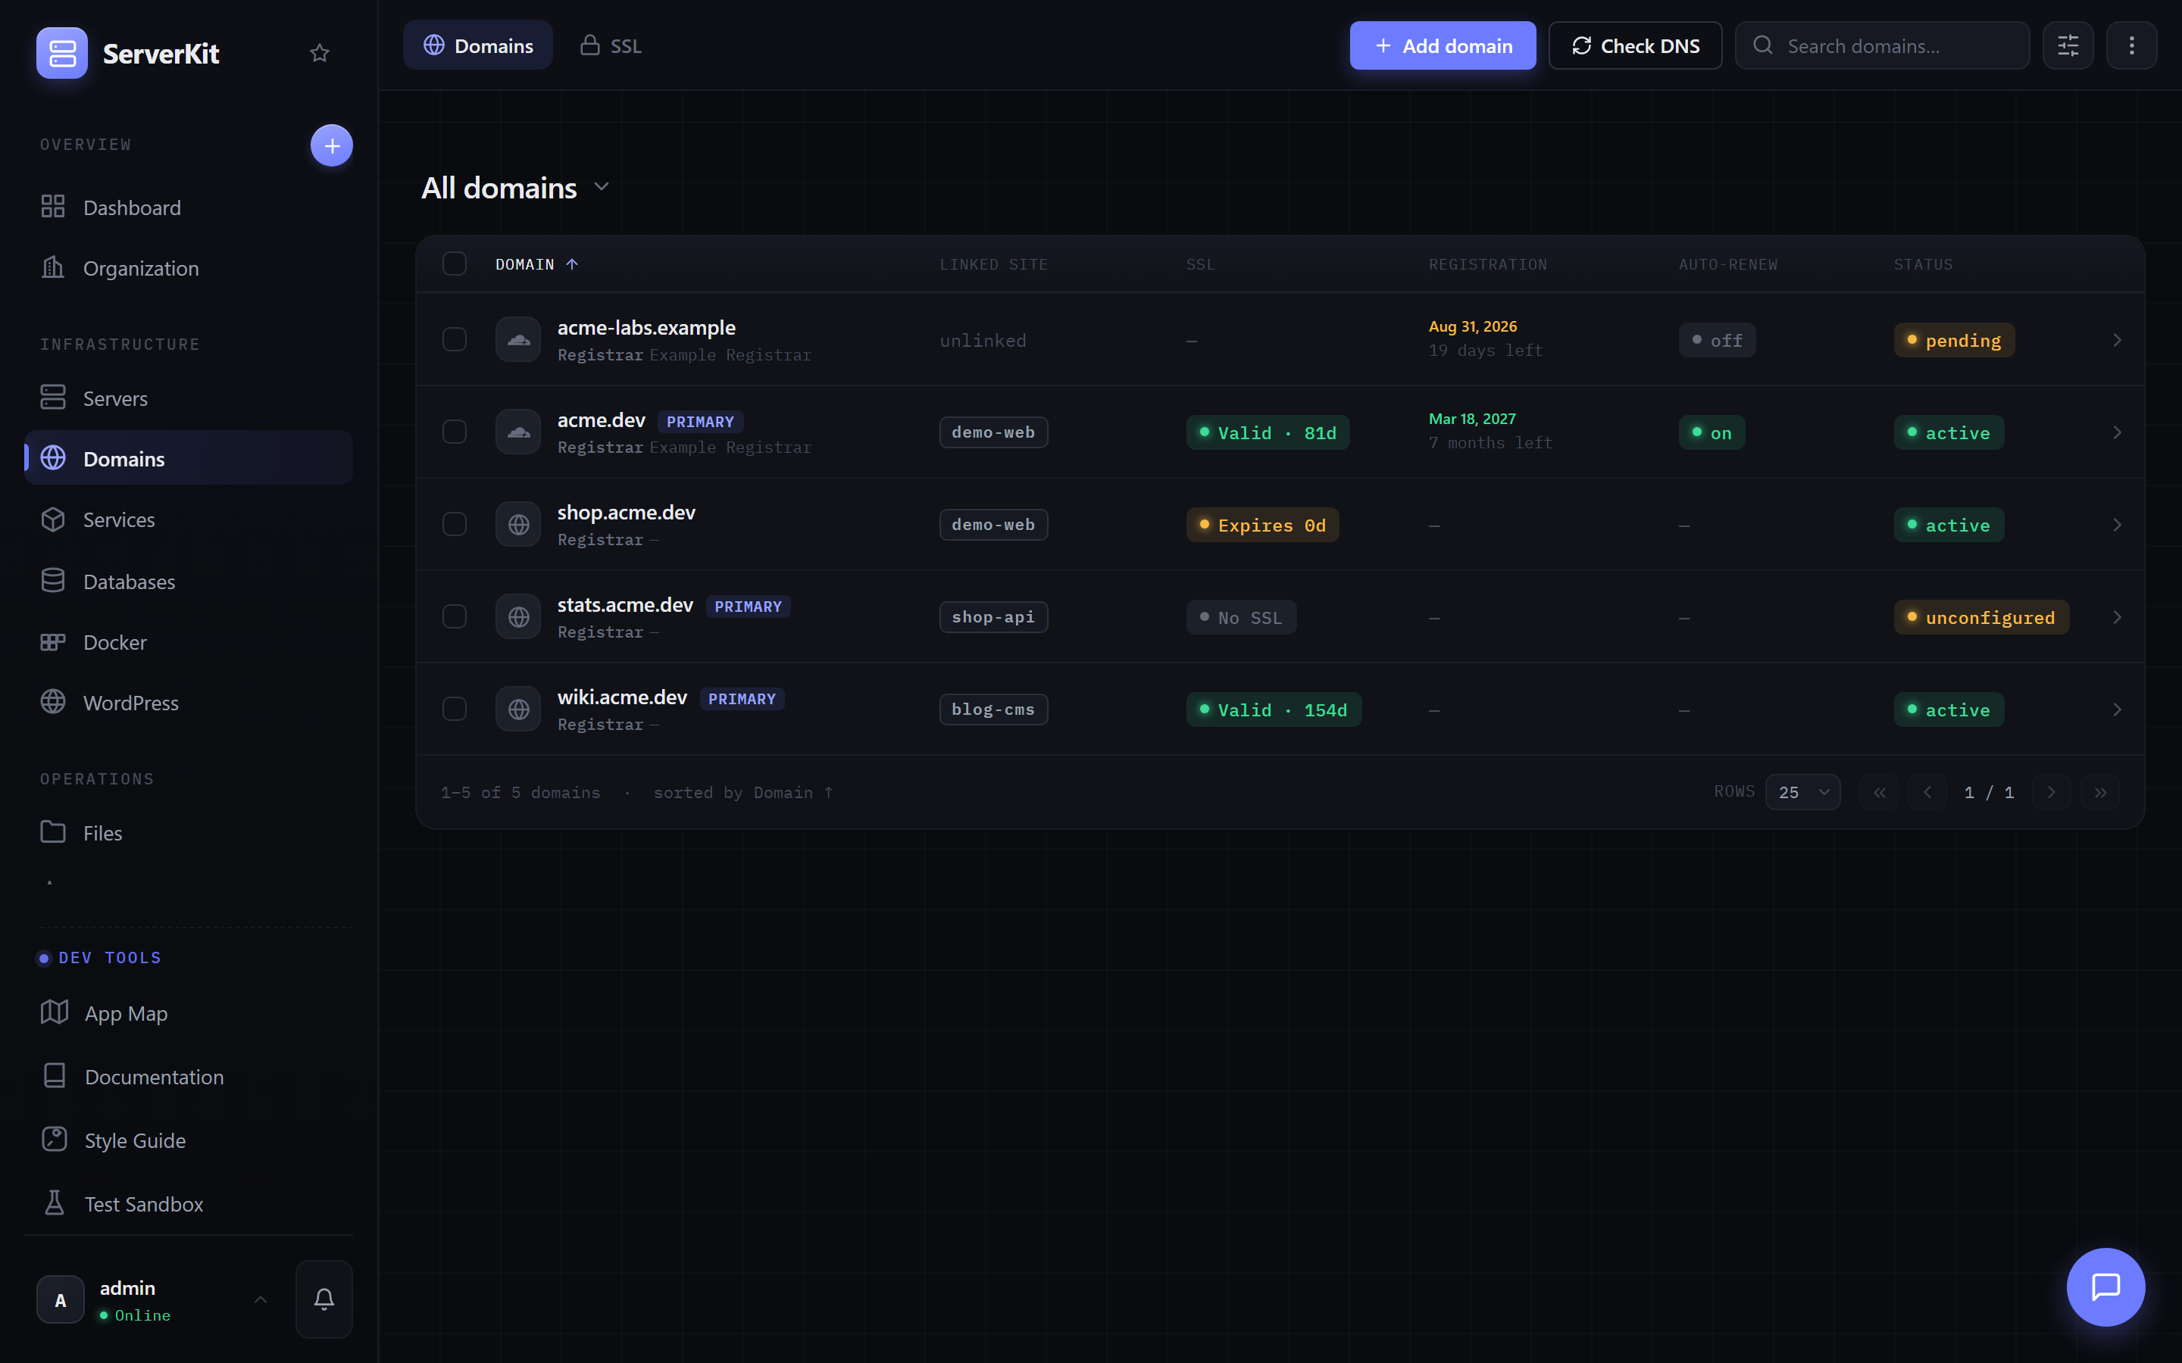Click the Databases cylinder icon
This screenshot has width=2182, height=1363.
53,581
